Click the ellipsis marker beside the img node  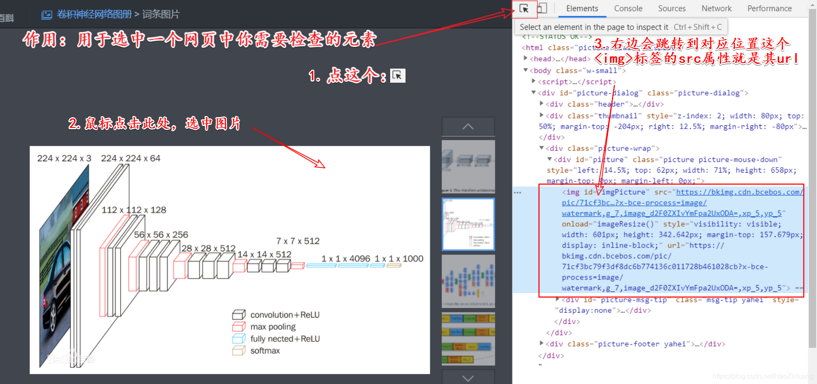pyautogui.click(x=517, y=192)
